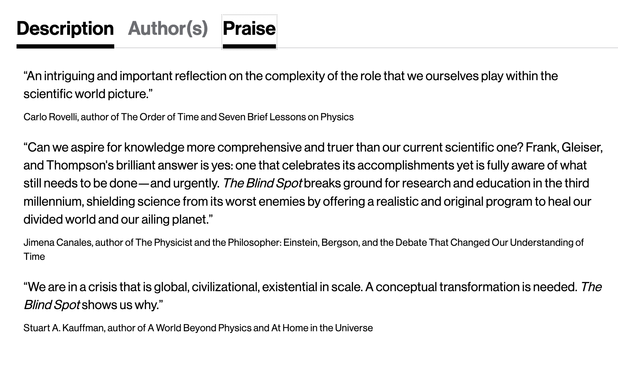The width and height of the screenshot is (618, 384).
Task: Click "At Home in the Universe" title
Action: 322,328
